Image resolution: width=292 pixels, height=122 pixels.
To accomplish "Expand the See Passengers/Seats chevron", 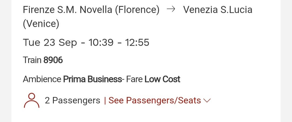I will [x=207, y=100].
